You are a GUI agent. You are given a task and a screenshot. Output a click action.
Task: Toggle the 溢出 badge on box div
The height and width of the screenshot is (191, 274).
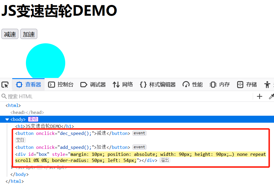165,160
